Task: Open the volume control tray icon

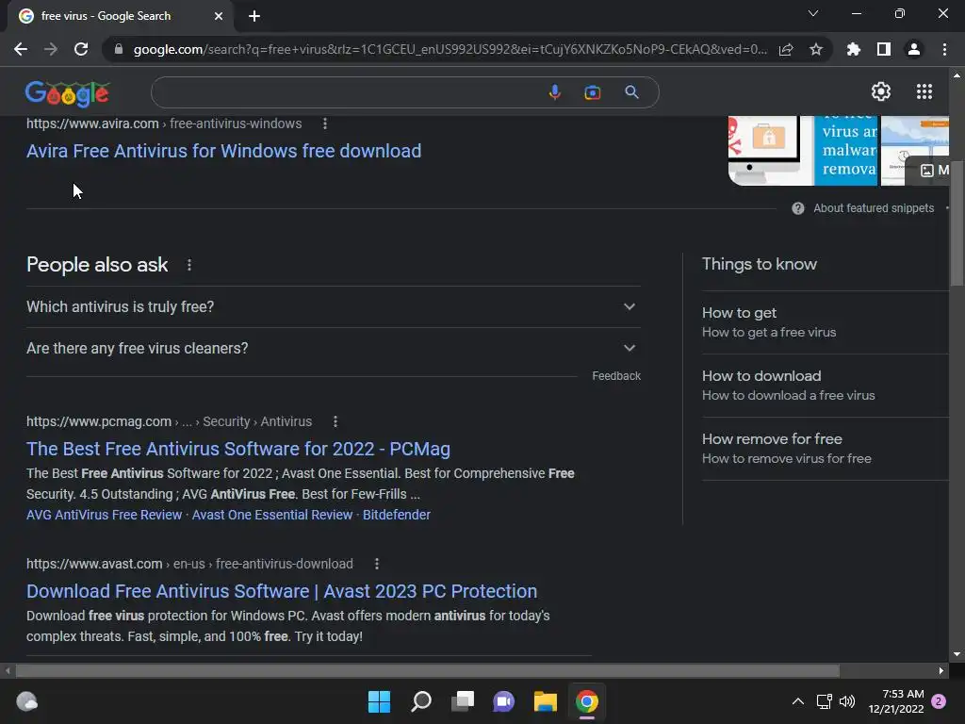Action: [847, 701]
